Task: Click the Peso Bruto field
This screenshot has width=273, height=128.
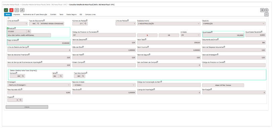Action: [104, 93]
